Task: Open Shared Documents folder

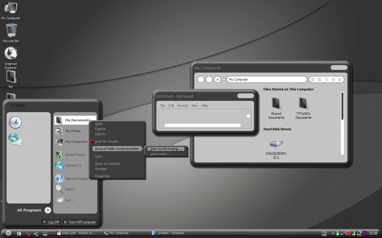Action: 276,108
